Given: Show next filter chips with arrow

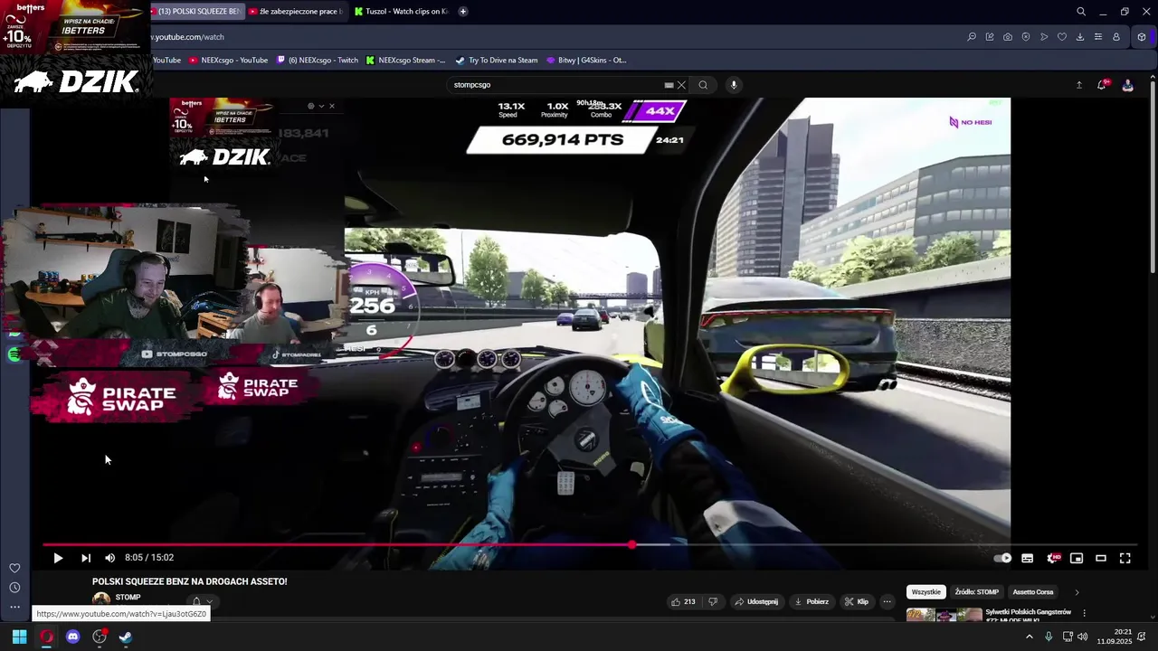Looking at the screenshot, I should point(1077,592).
